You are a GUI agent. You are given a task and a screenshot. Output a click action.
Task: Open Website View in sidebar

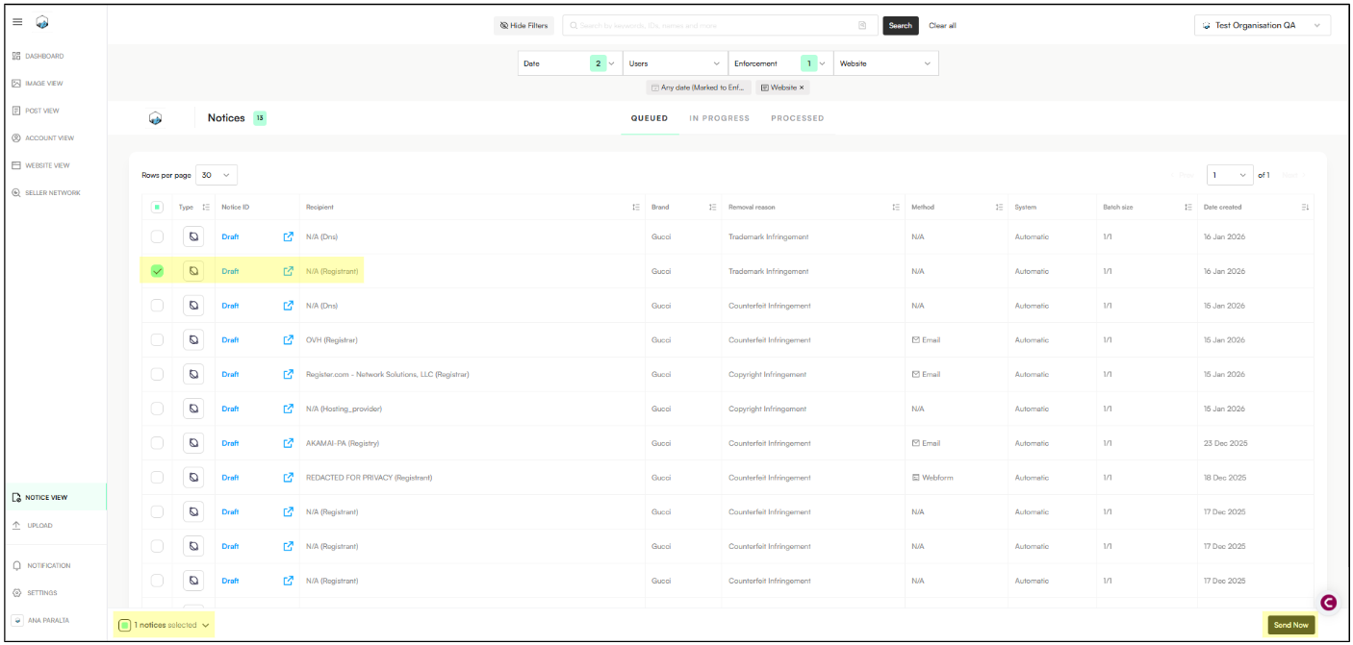tap(40, 165)
